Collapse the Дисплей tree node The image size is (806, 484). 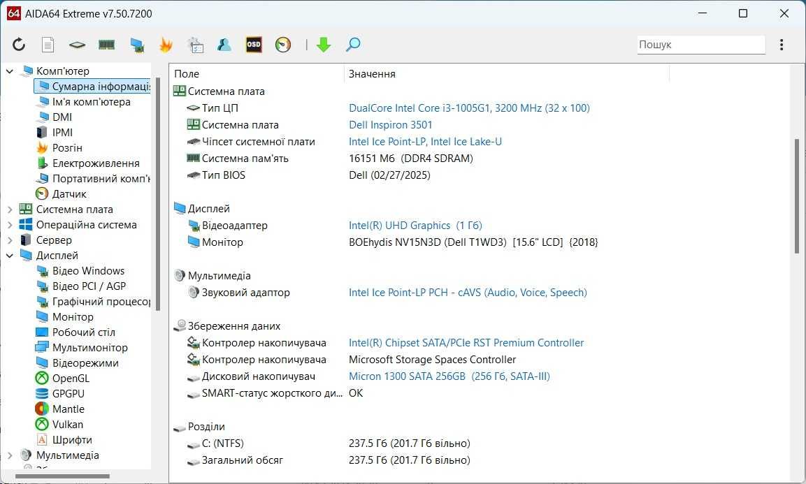10,256
